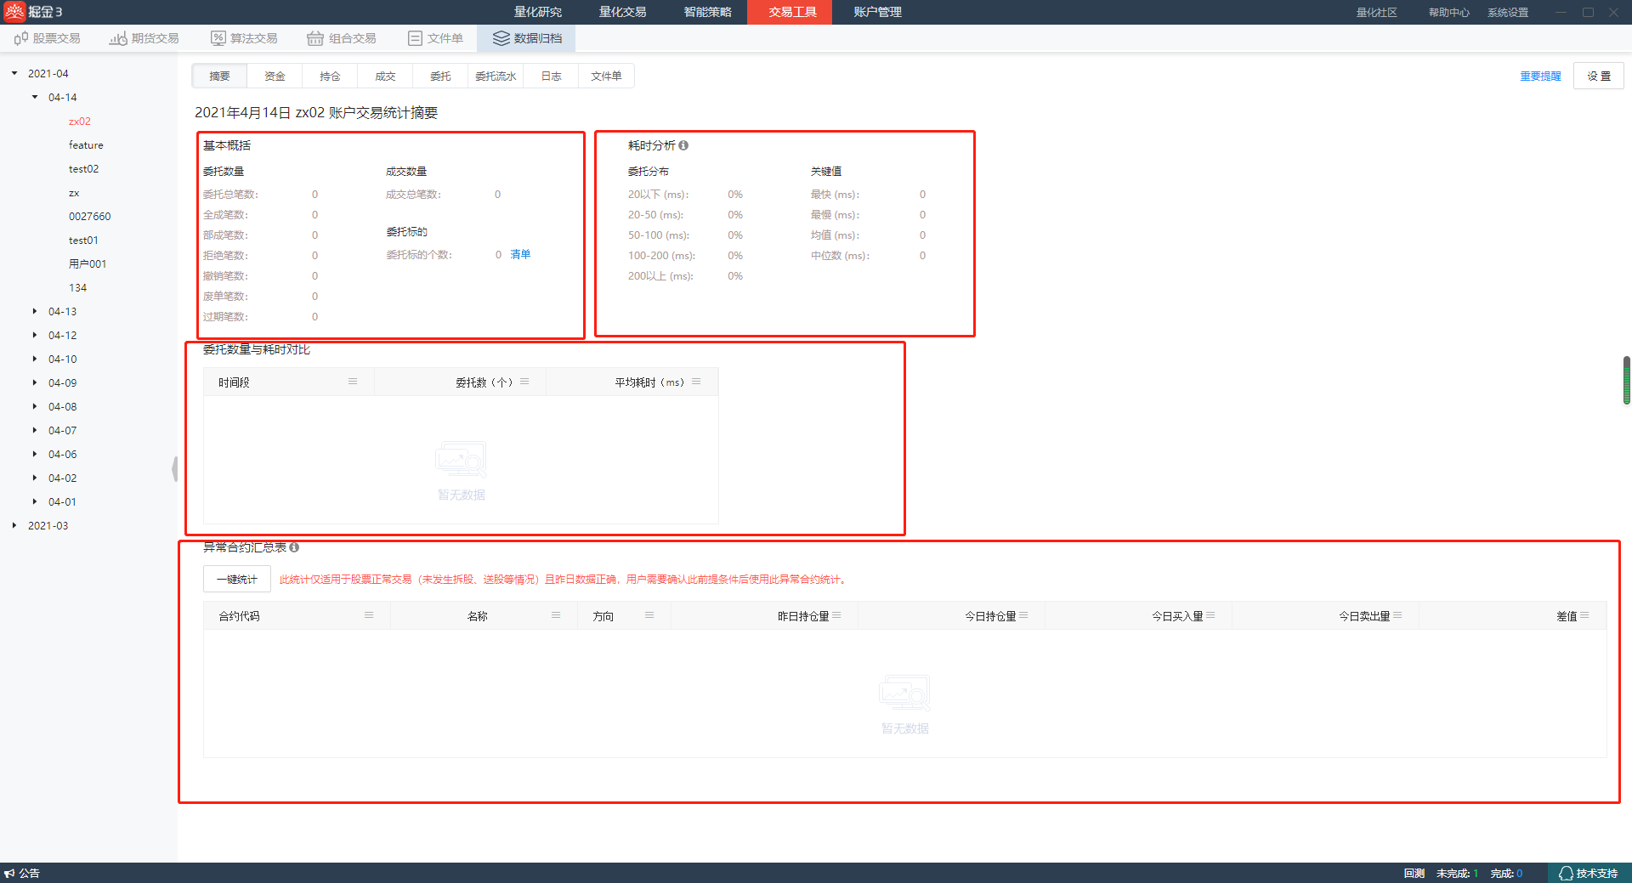Open the 资金 tab

point(275,76)
